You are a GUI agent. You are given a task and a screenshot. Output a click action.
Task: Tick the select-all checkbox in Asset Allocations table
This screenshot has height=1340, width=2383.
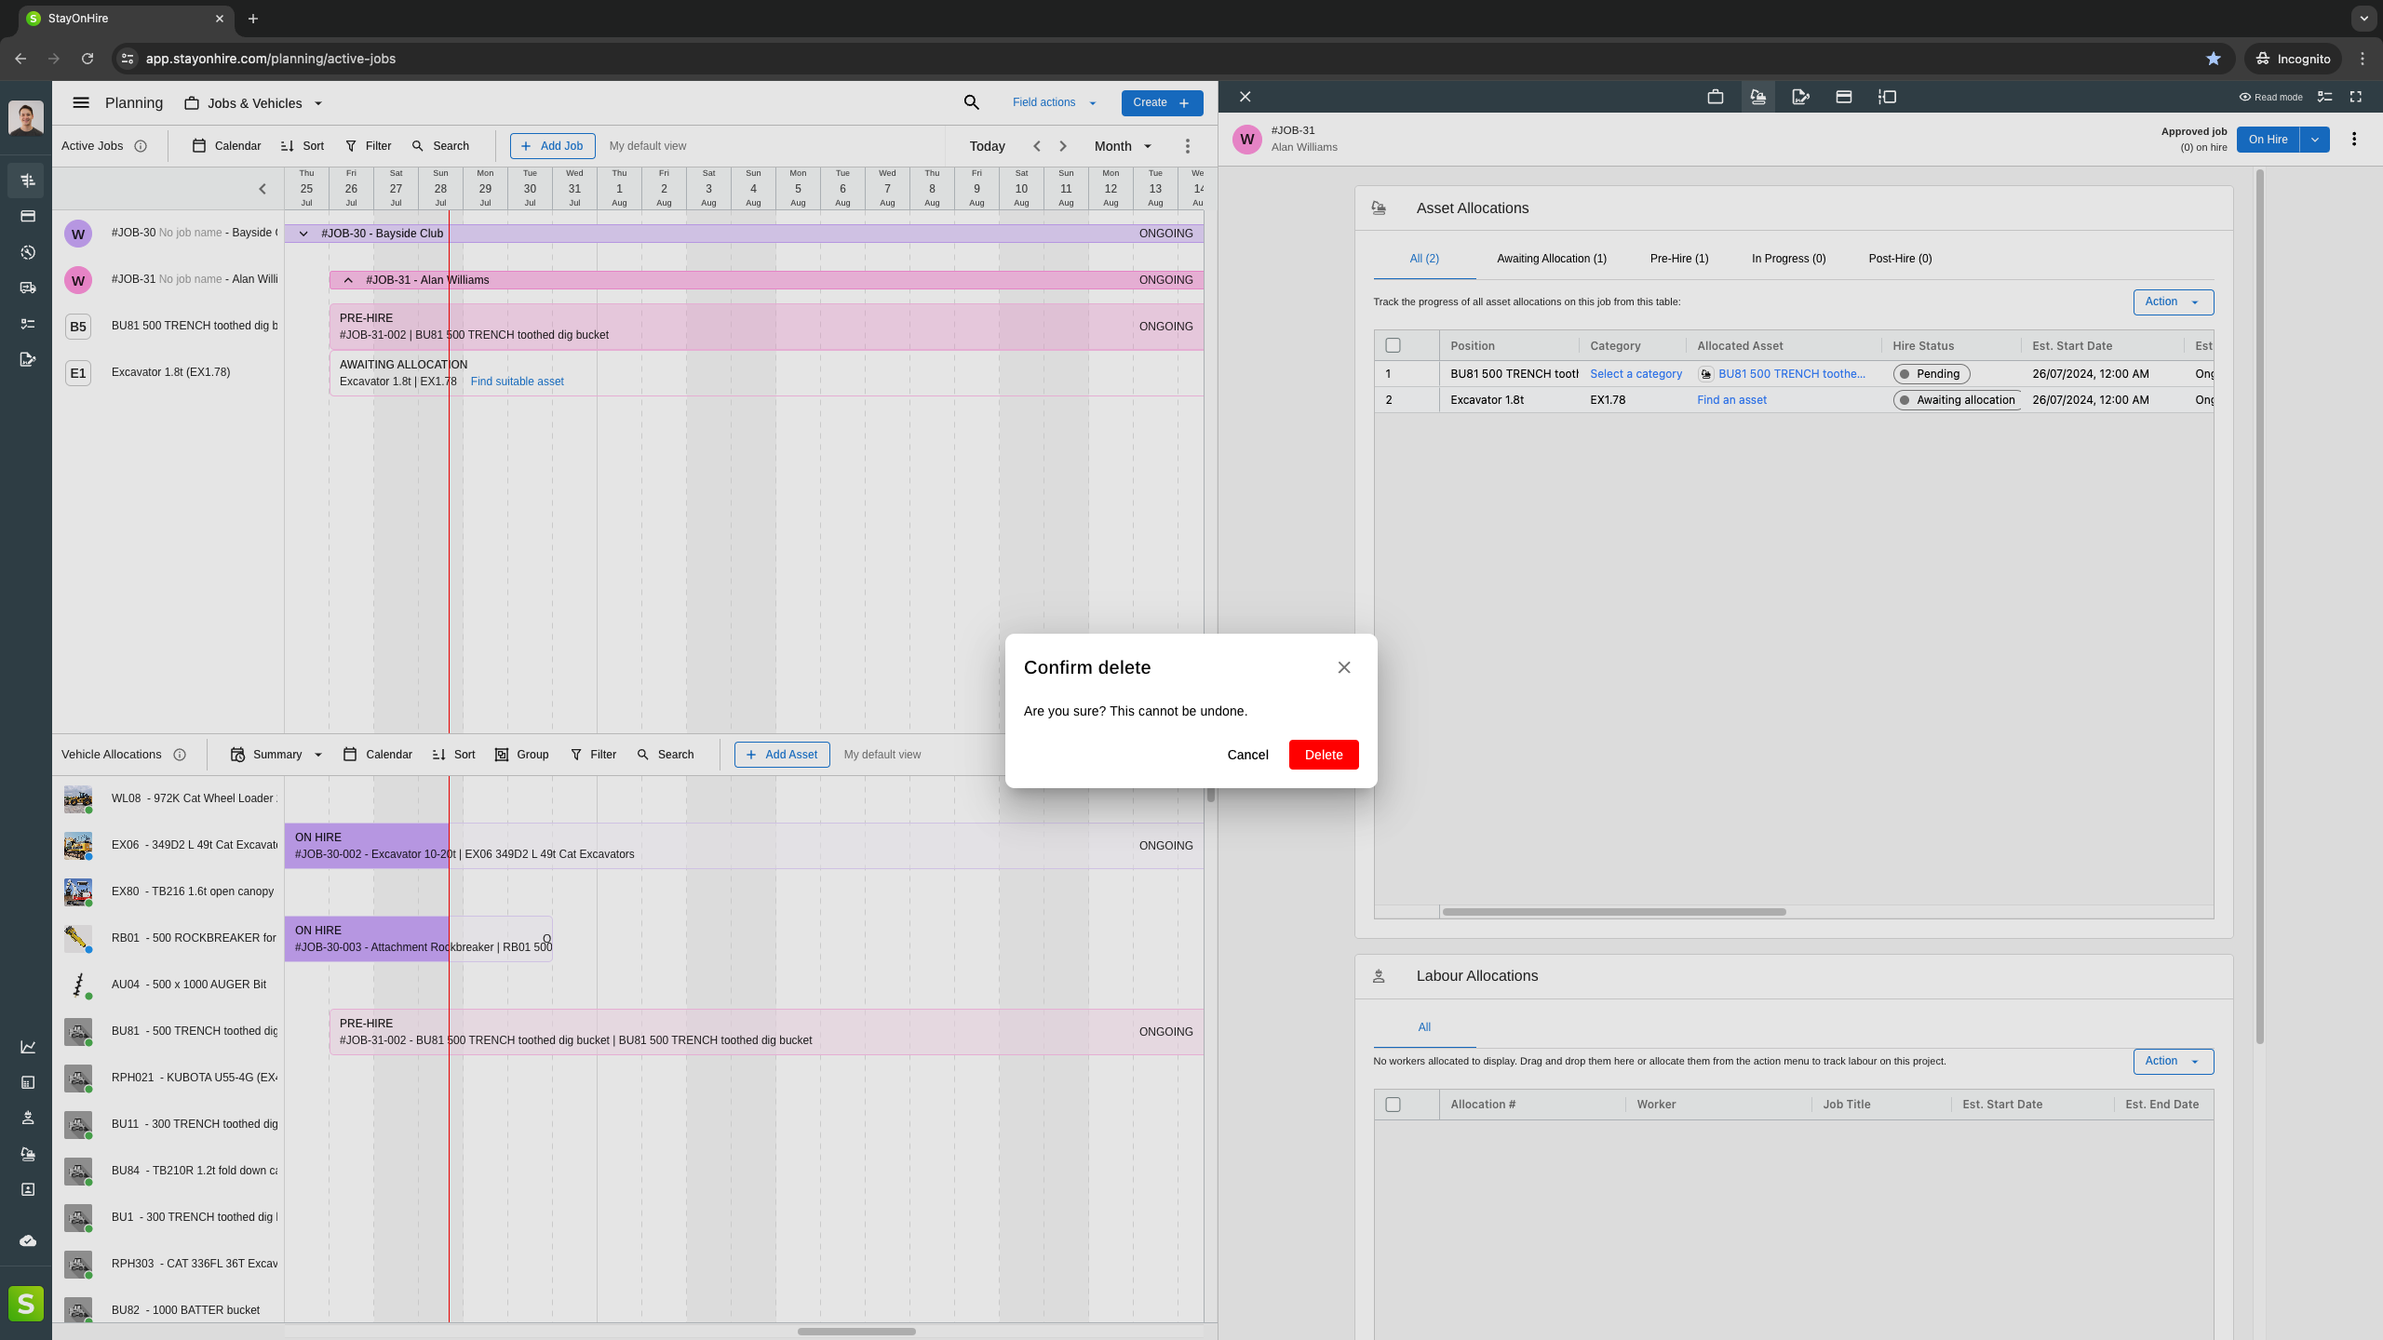click(x=1393, y=345)
